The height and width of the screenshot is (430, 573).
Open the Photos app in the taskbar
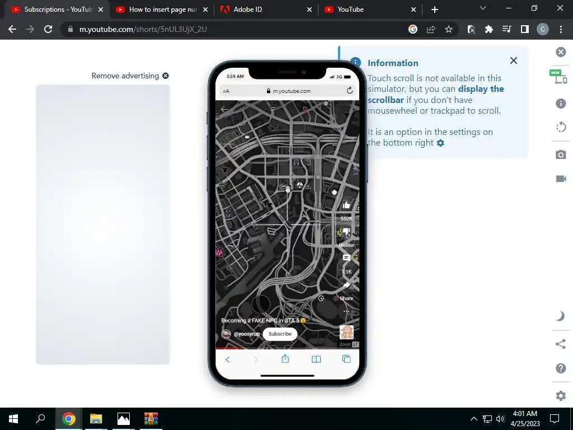124,419
